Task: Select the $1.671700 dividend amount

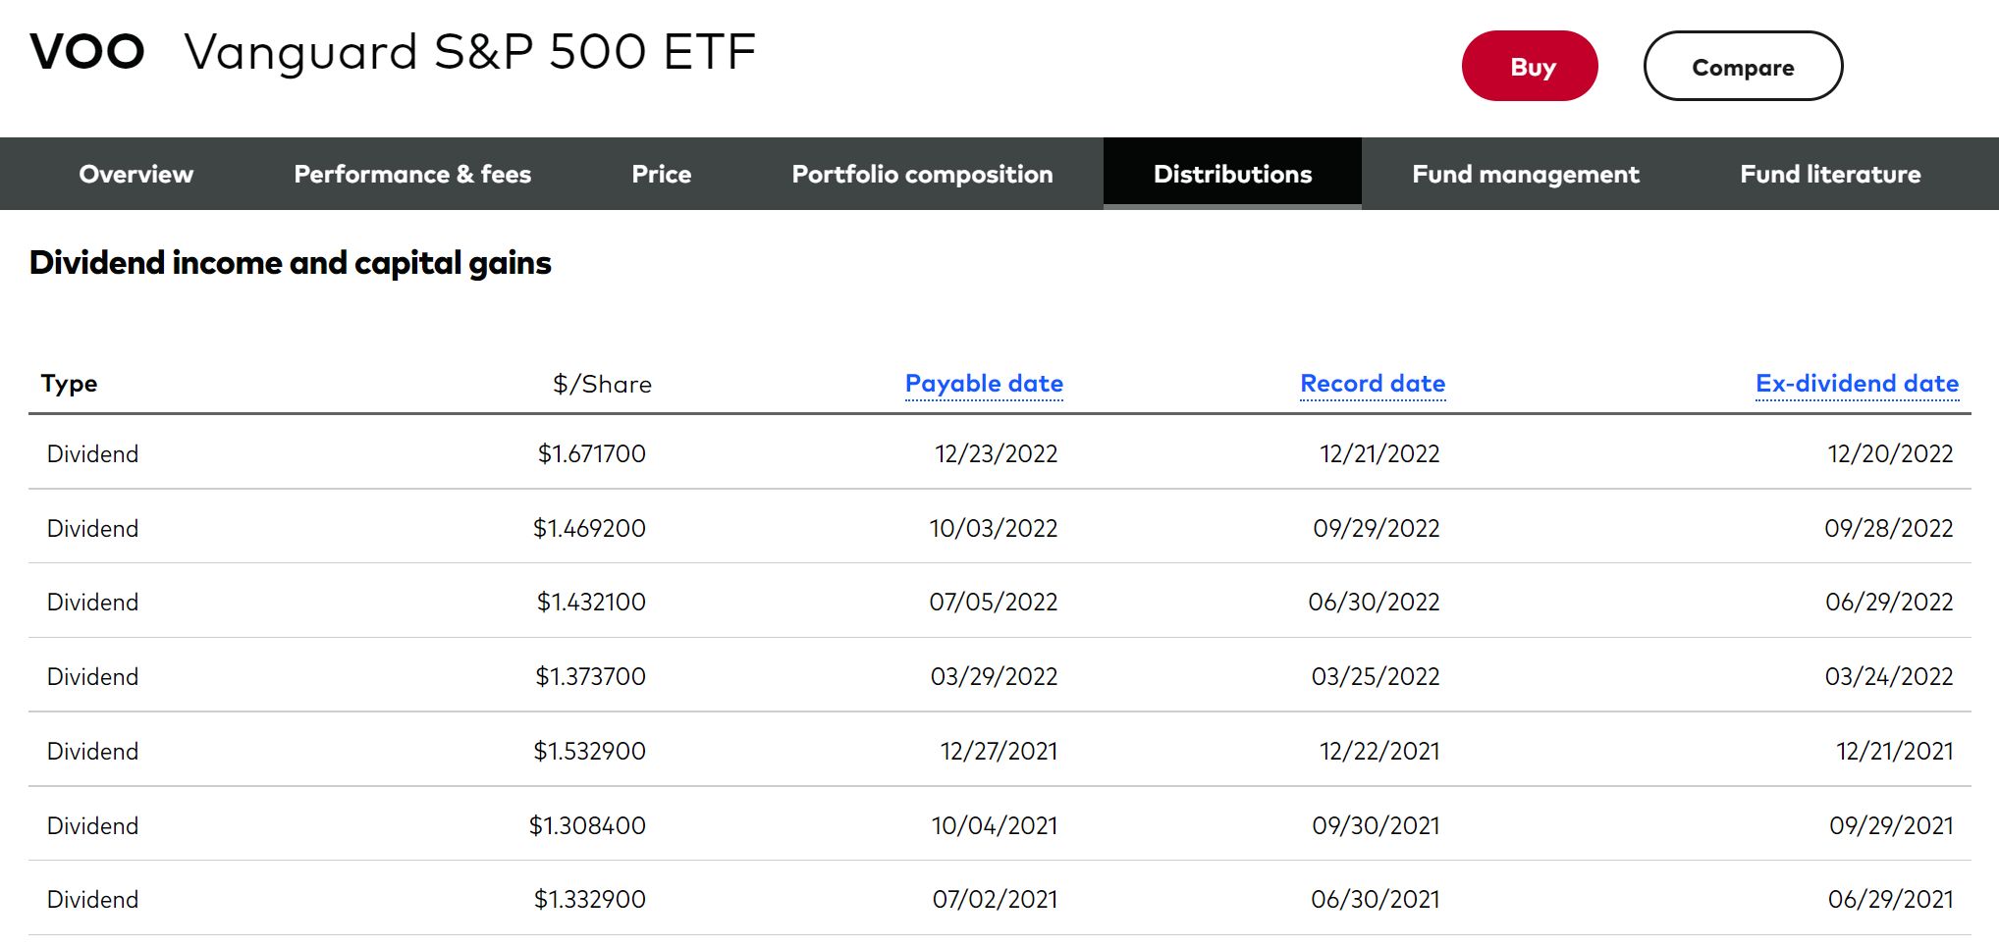Action: click(x=592, y=454)
